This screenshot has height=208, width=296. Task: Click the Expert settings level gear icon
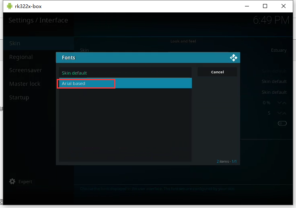[x=12, y=182]
